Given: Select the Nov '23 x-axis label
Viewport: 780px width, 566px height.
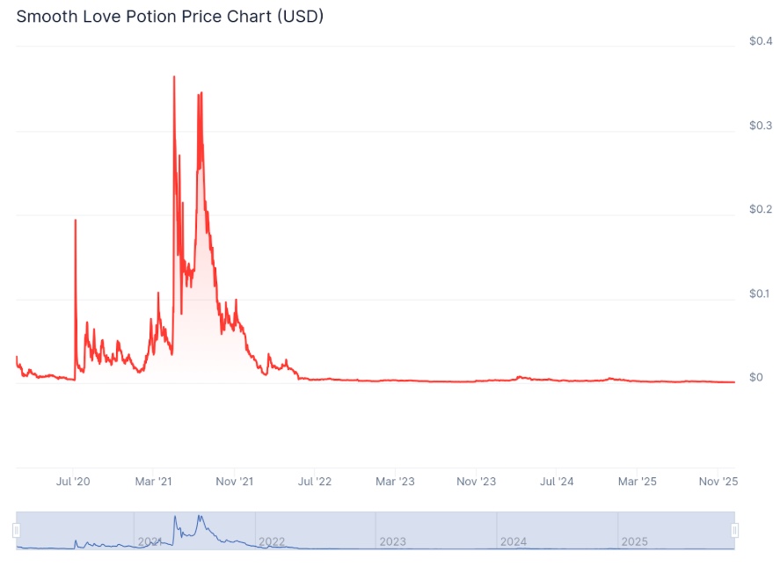Looking at the screenshot, I should coord(476,482).
